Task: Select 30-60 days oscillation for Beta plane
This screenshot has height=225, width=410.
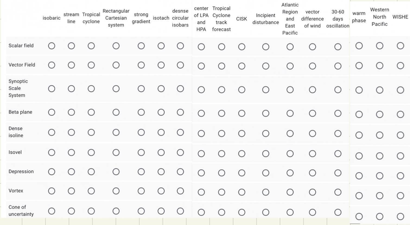Action: click(338, 113)
